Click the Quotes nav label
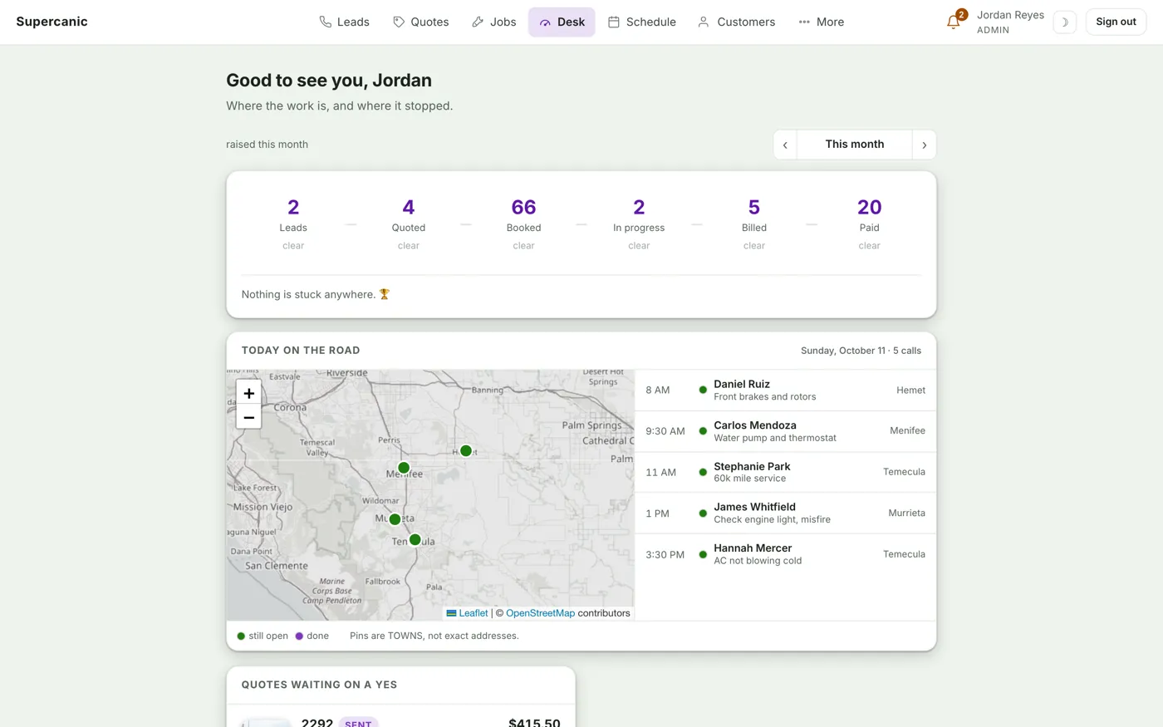 pos(429,22)
